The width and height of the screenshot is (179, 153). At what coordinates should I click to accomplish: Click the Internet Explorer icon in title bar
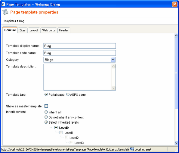click(3, 4)
